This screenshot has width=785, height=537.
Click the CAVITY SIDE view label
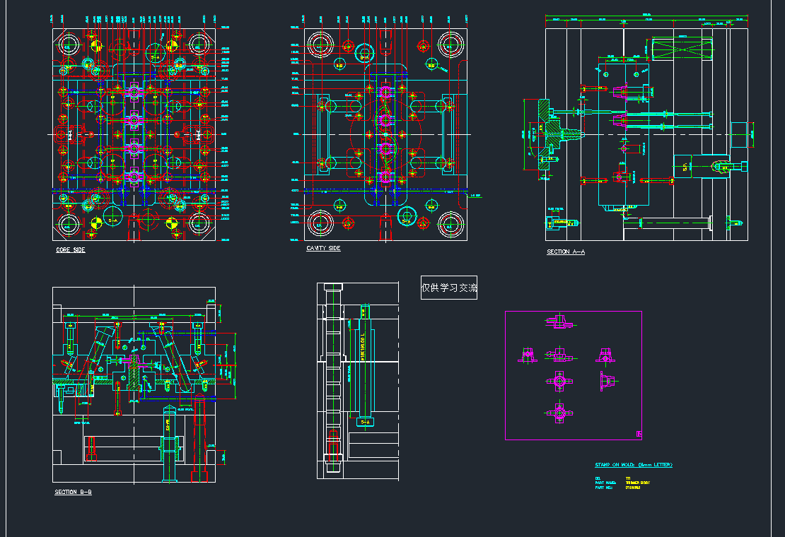(323, 249)
